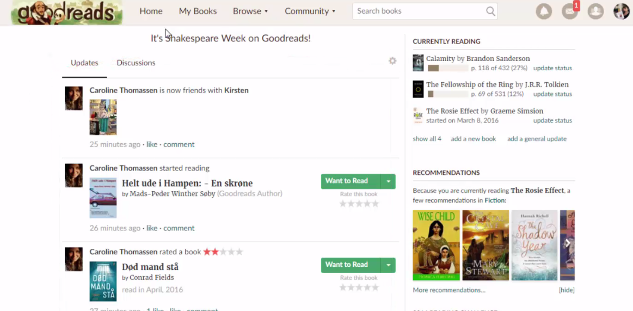Open It's Shakespeare Week on Goodreads banner
The height and width of the screenshot is (311, 633).
tap(231, 38)
